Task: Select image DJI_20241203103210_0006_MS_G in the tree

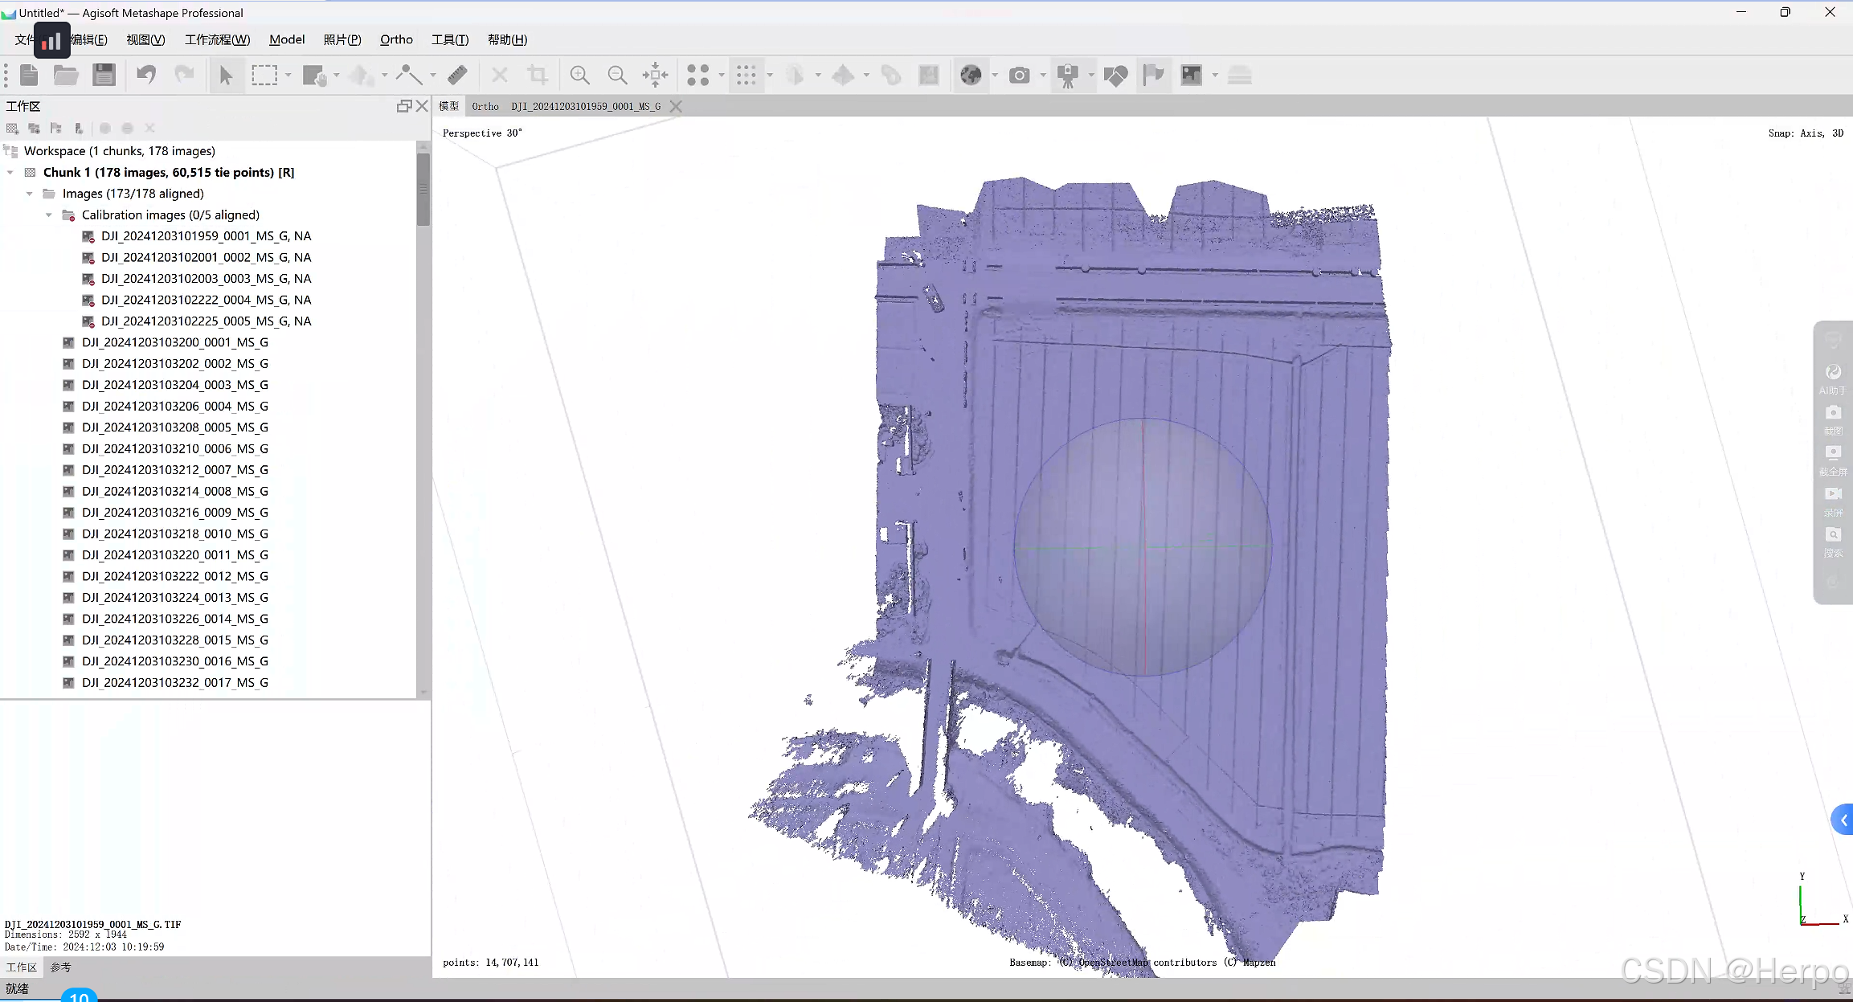Action: point(174,448)
